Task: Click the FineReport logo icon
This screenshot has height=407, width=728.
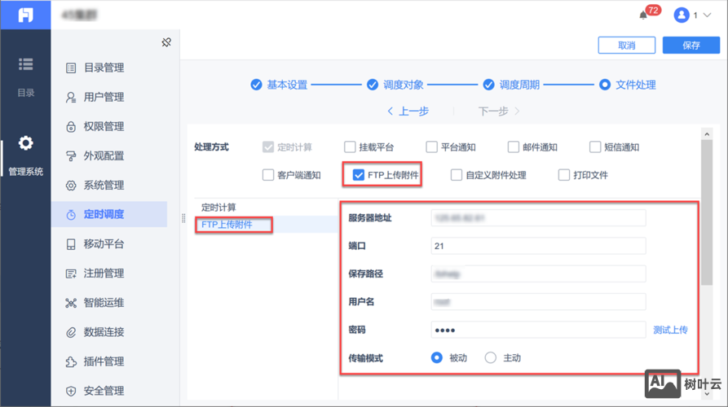Action: click(25, 15)
